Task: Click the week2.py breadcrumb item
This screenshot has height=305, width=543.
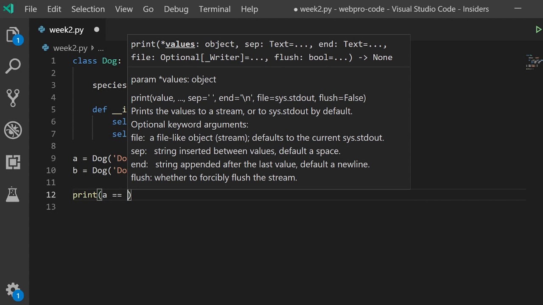Action: point(70,48)
